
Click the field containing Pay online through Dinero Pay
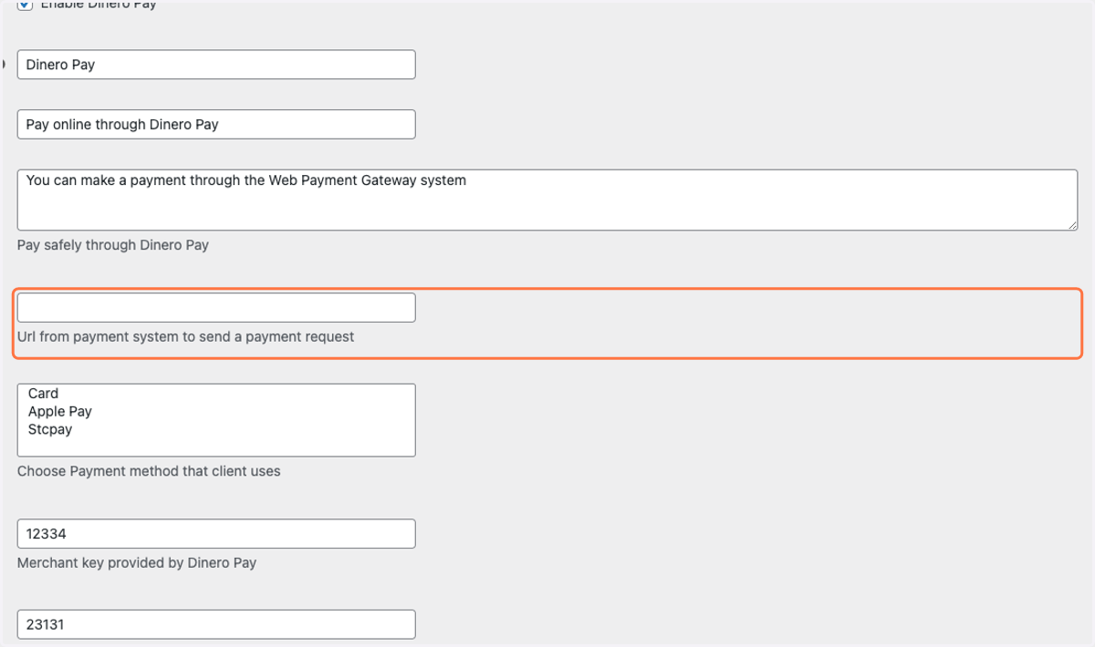point(216,124)
